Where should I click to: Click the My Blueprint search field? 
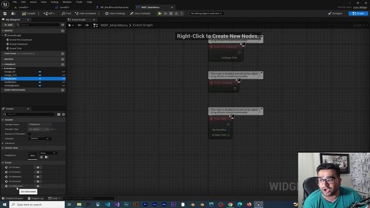(38, 25)
